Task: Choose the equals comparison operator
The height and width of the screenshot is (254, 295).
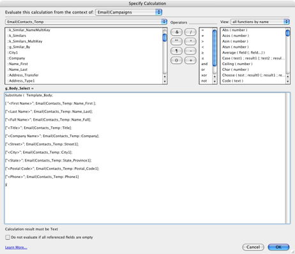Action: [x=206, y=30]
